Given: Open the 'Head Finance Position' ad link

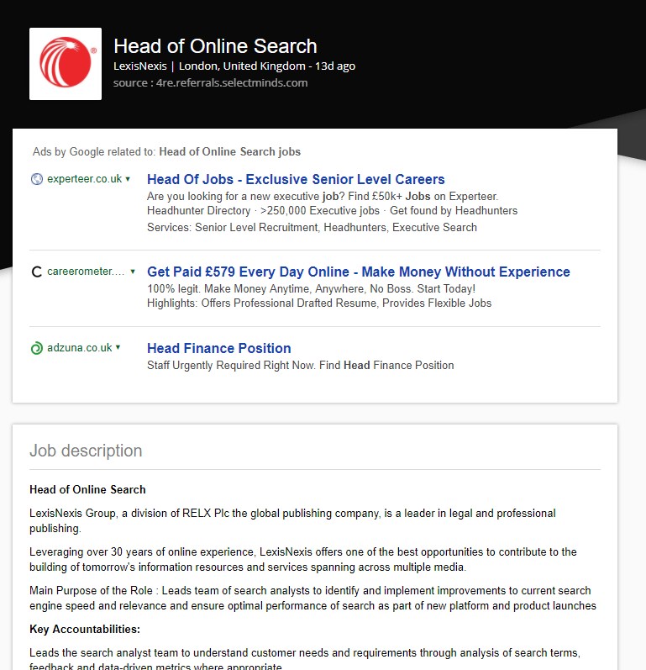Looking at the screenshot, I should (219, 348).
